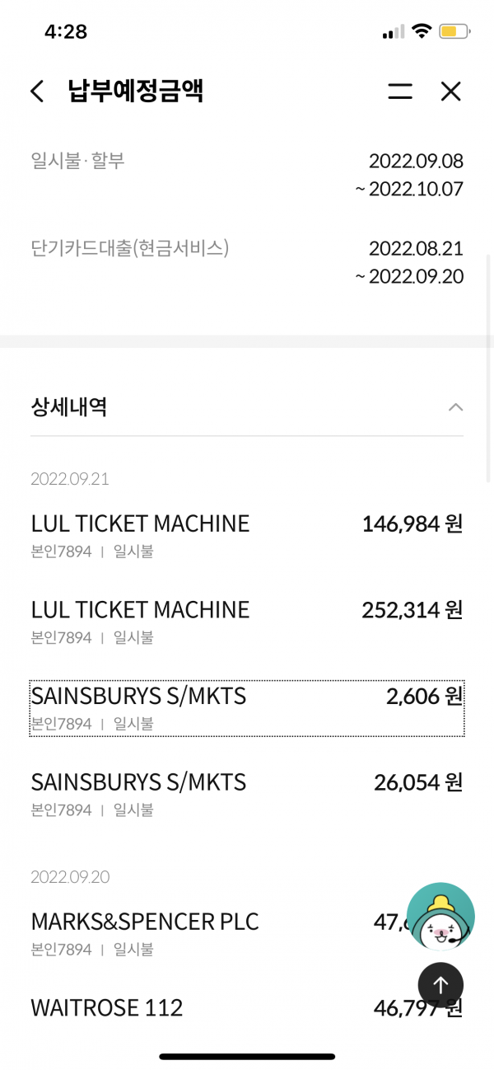This screenshot has height=1070, width=494.
Task: Open the hamburger menu icon
Action: [400, 91]
